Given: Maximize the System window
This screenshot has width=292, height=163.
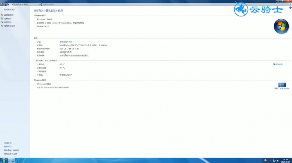Looking at the screenshot, I should pyautogui.click(x=282, y=1).
